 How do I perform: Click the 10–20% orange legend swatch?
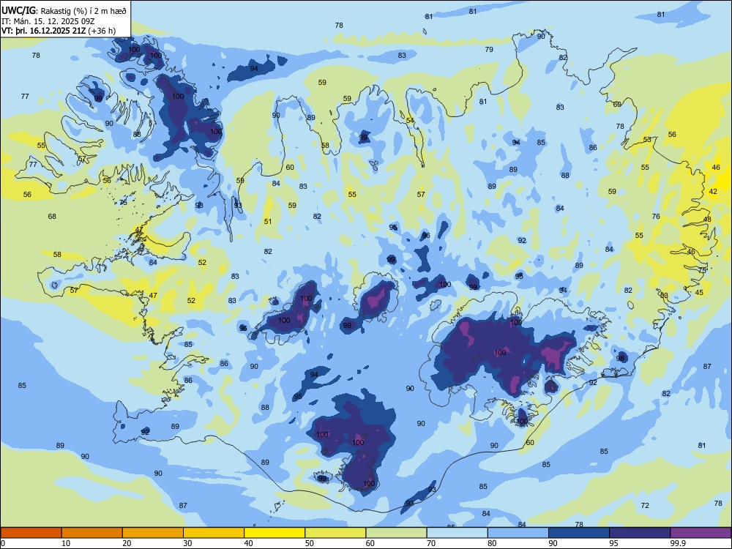tap(92, 533)
